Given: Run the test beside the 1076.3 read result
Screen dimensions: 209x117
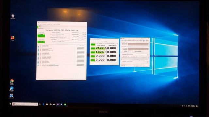Looking at the screenshot, I should [x=93, y=52].
